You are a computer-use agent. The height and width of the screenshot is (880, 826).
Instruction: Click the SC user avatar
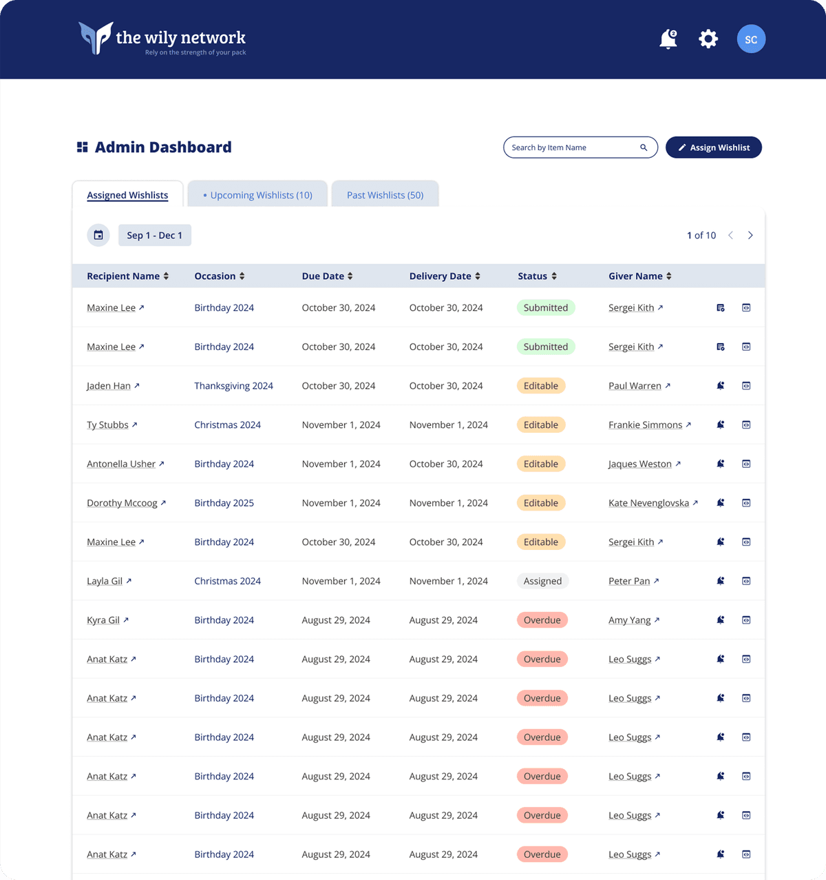(751, 39)
